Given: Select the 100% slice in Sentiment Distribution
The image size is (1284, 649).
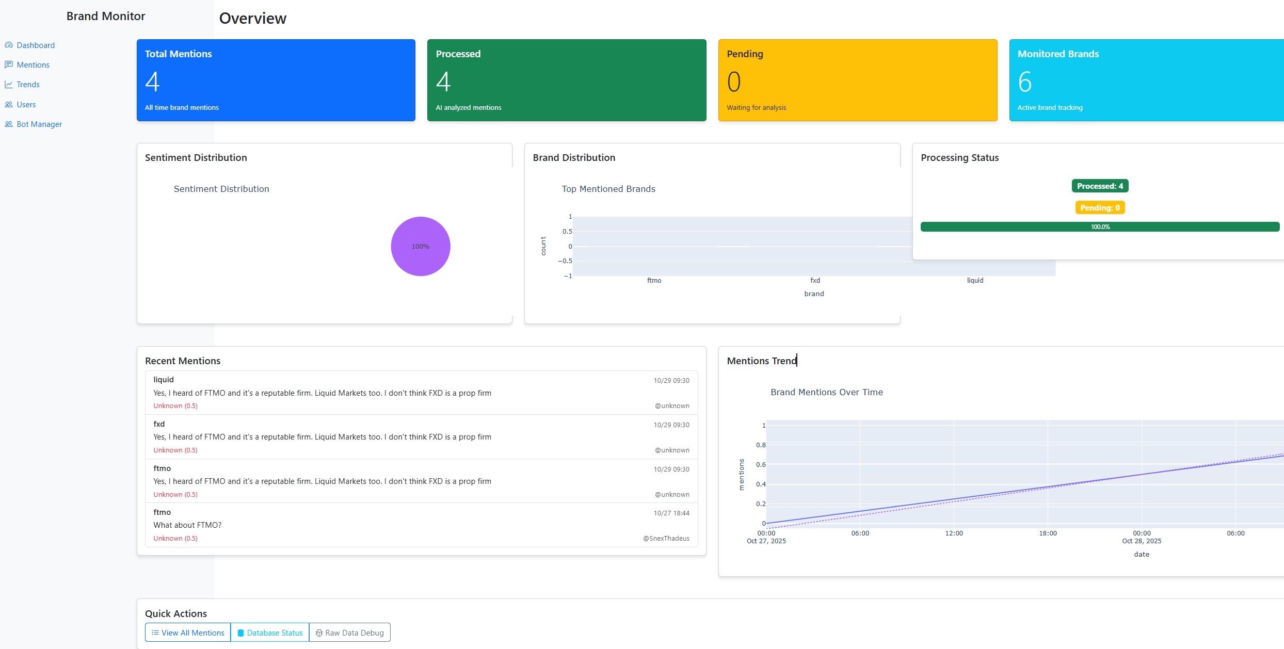Looking at the screenshot, I should pyautogui.click(x=420, y=246).
